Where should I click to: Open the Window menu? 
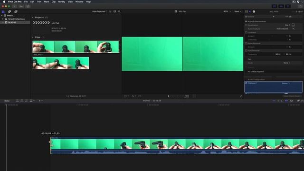coord(79,1)
